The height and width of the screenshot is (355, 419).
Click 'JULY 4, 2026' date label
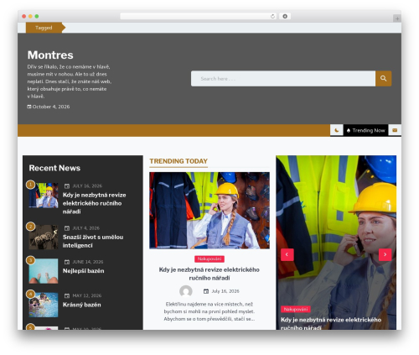(86, 228)
